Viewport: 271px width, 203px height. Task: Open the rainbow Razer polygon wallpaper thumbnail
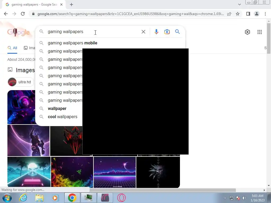(x=72, y=172)
